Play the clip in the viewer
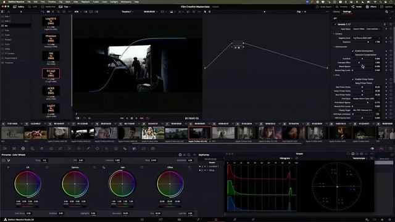 tap(136, 118)
